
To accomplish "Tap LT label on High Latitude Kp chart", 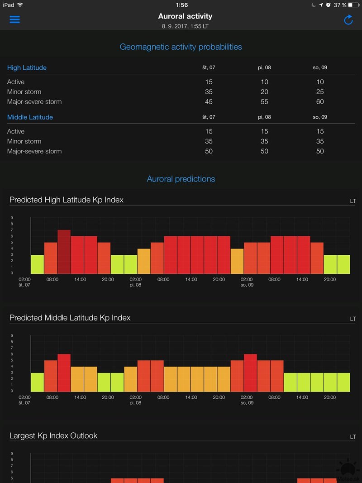I will 353,201.
